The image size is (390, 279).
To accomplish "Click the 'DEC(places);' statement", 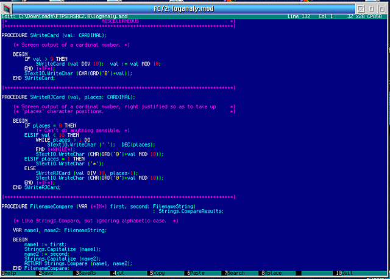I will point(138,145).
